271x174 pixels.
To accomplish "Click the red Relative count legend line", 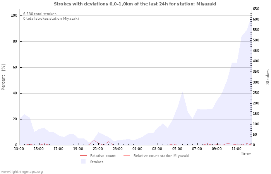I will click(x=84, y=156).
